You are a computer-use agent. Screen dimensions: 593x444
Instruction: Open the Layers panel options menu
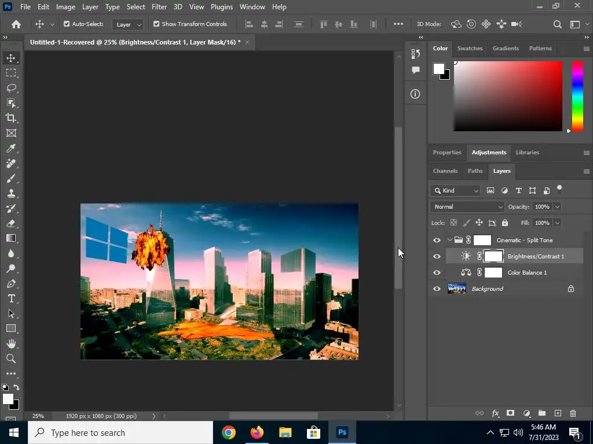pyautogui.click(x=586, y=171)
